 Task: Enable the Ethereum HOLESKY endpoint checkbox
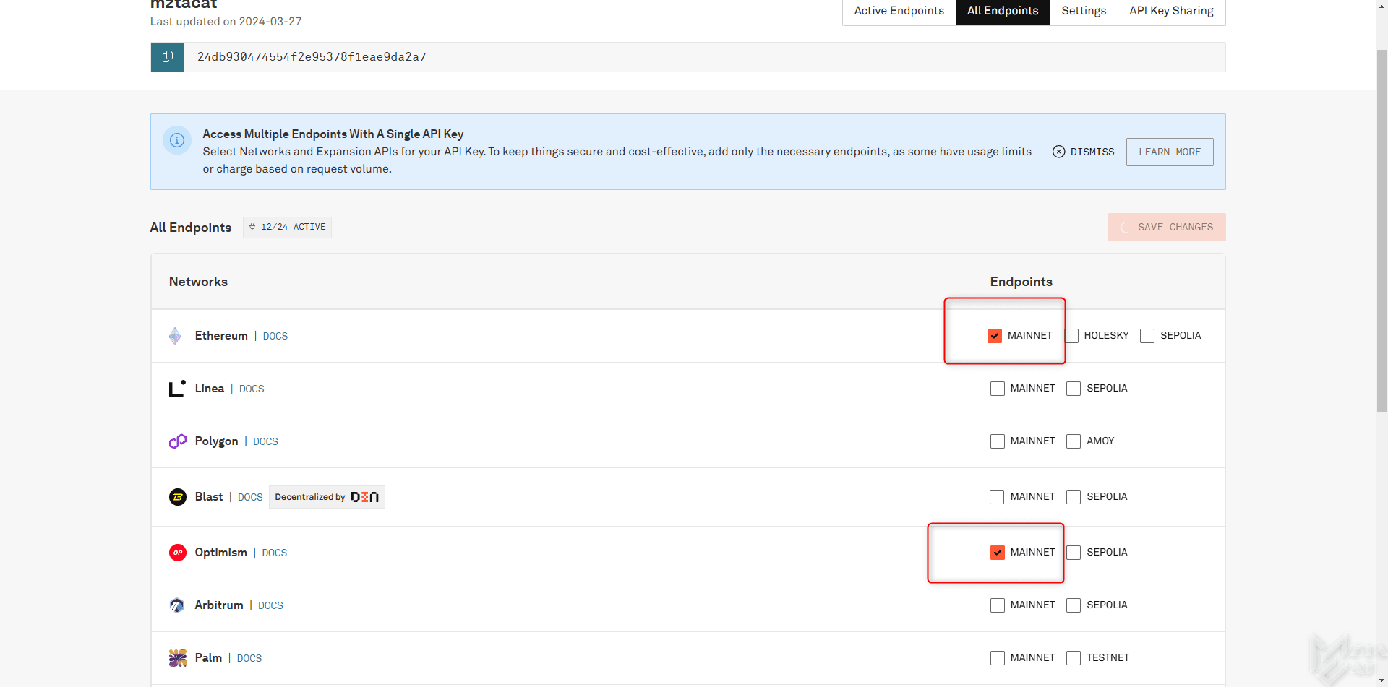(x=1072, y=336)
